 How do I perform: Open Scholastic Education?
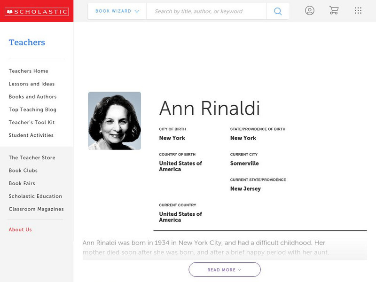[x=35, y=196]
